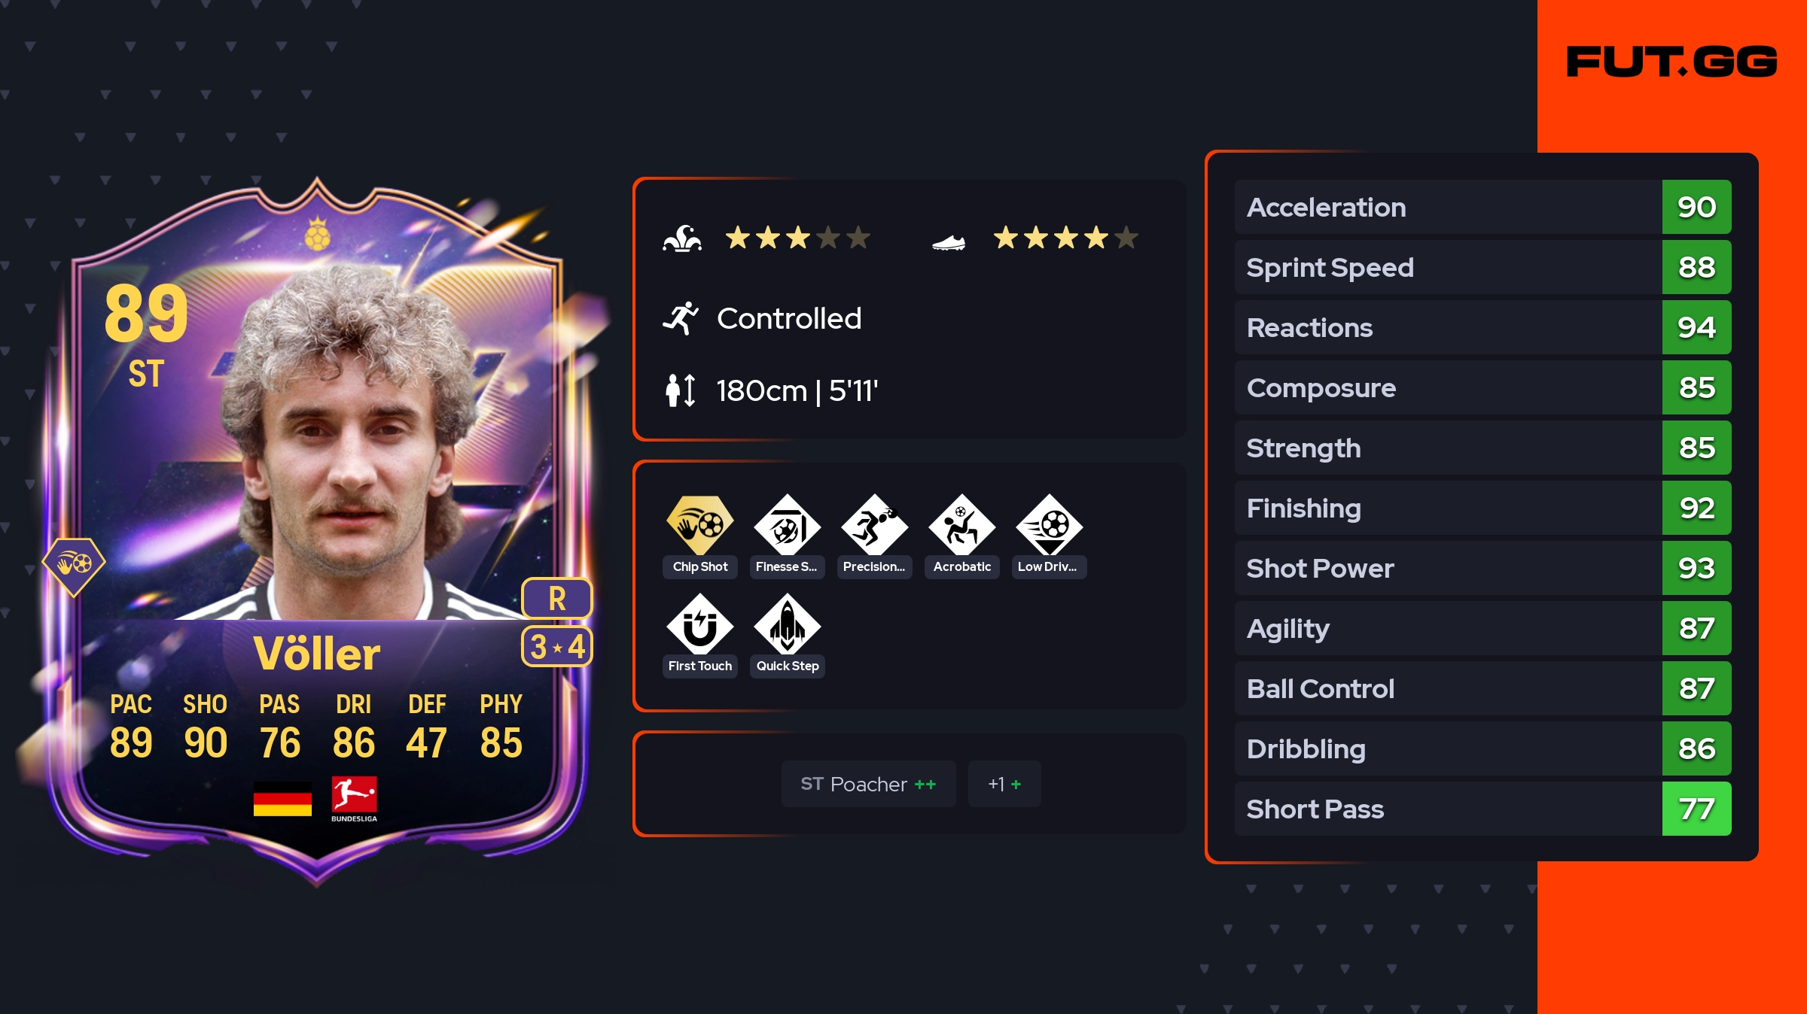Image resolution: width=1807 pixels, height=1014 pixels.
Task: Click the weak foot boot icon
Action: pyautogui.click(x=949, y=241)
